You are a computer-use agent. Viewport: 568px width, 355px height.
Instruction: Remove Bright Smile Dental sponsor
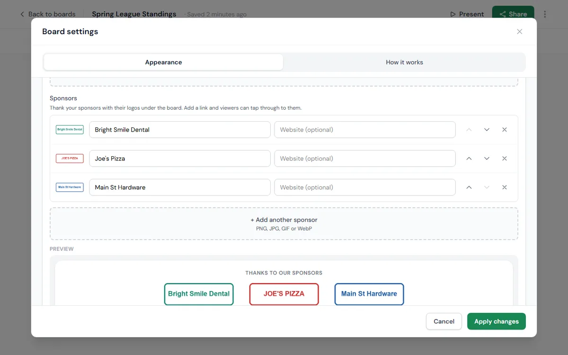click(505, 130)
